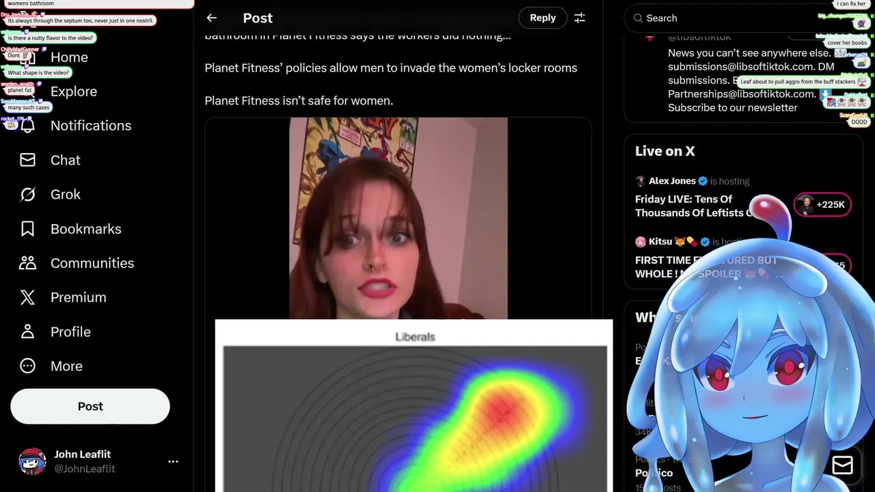
Task: Open messages envelope icon bottom right
Action: coord(842,465)
